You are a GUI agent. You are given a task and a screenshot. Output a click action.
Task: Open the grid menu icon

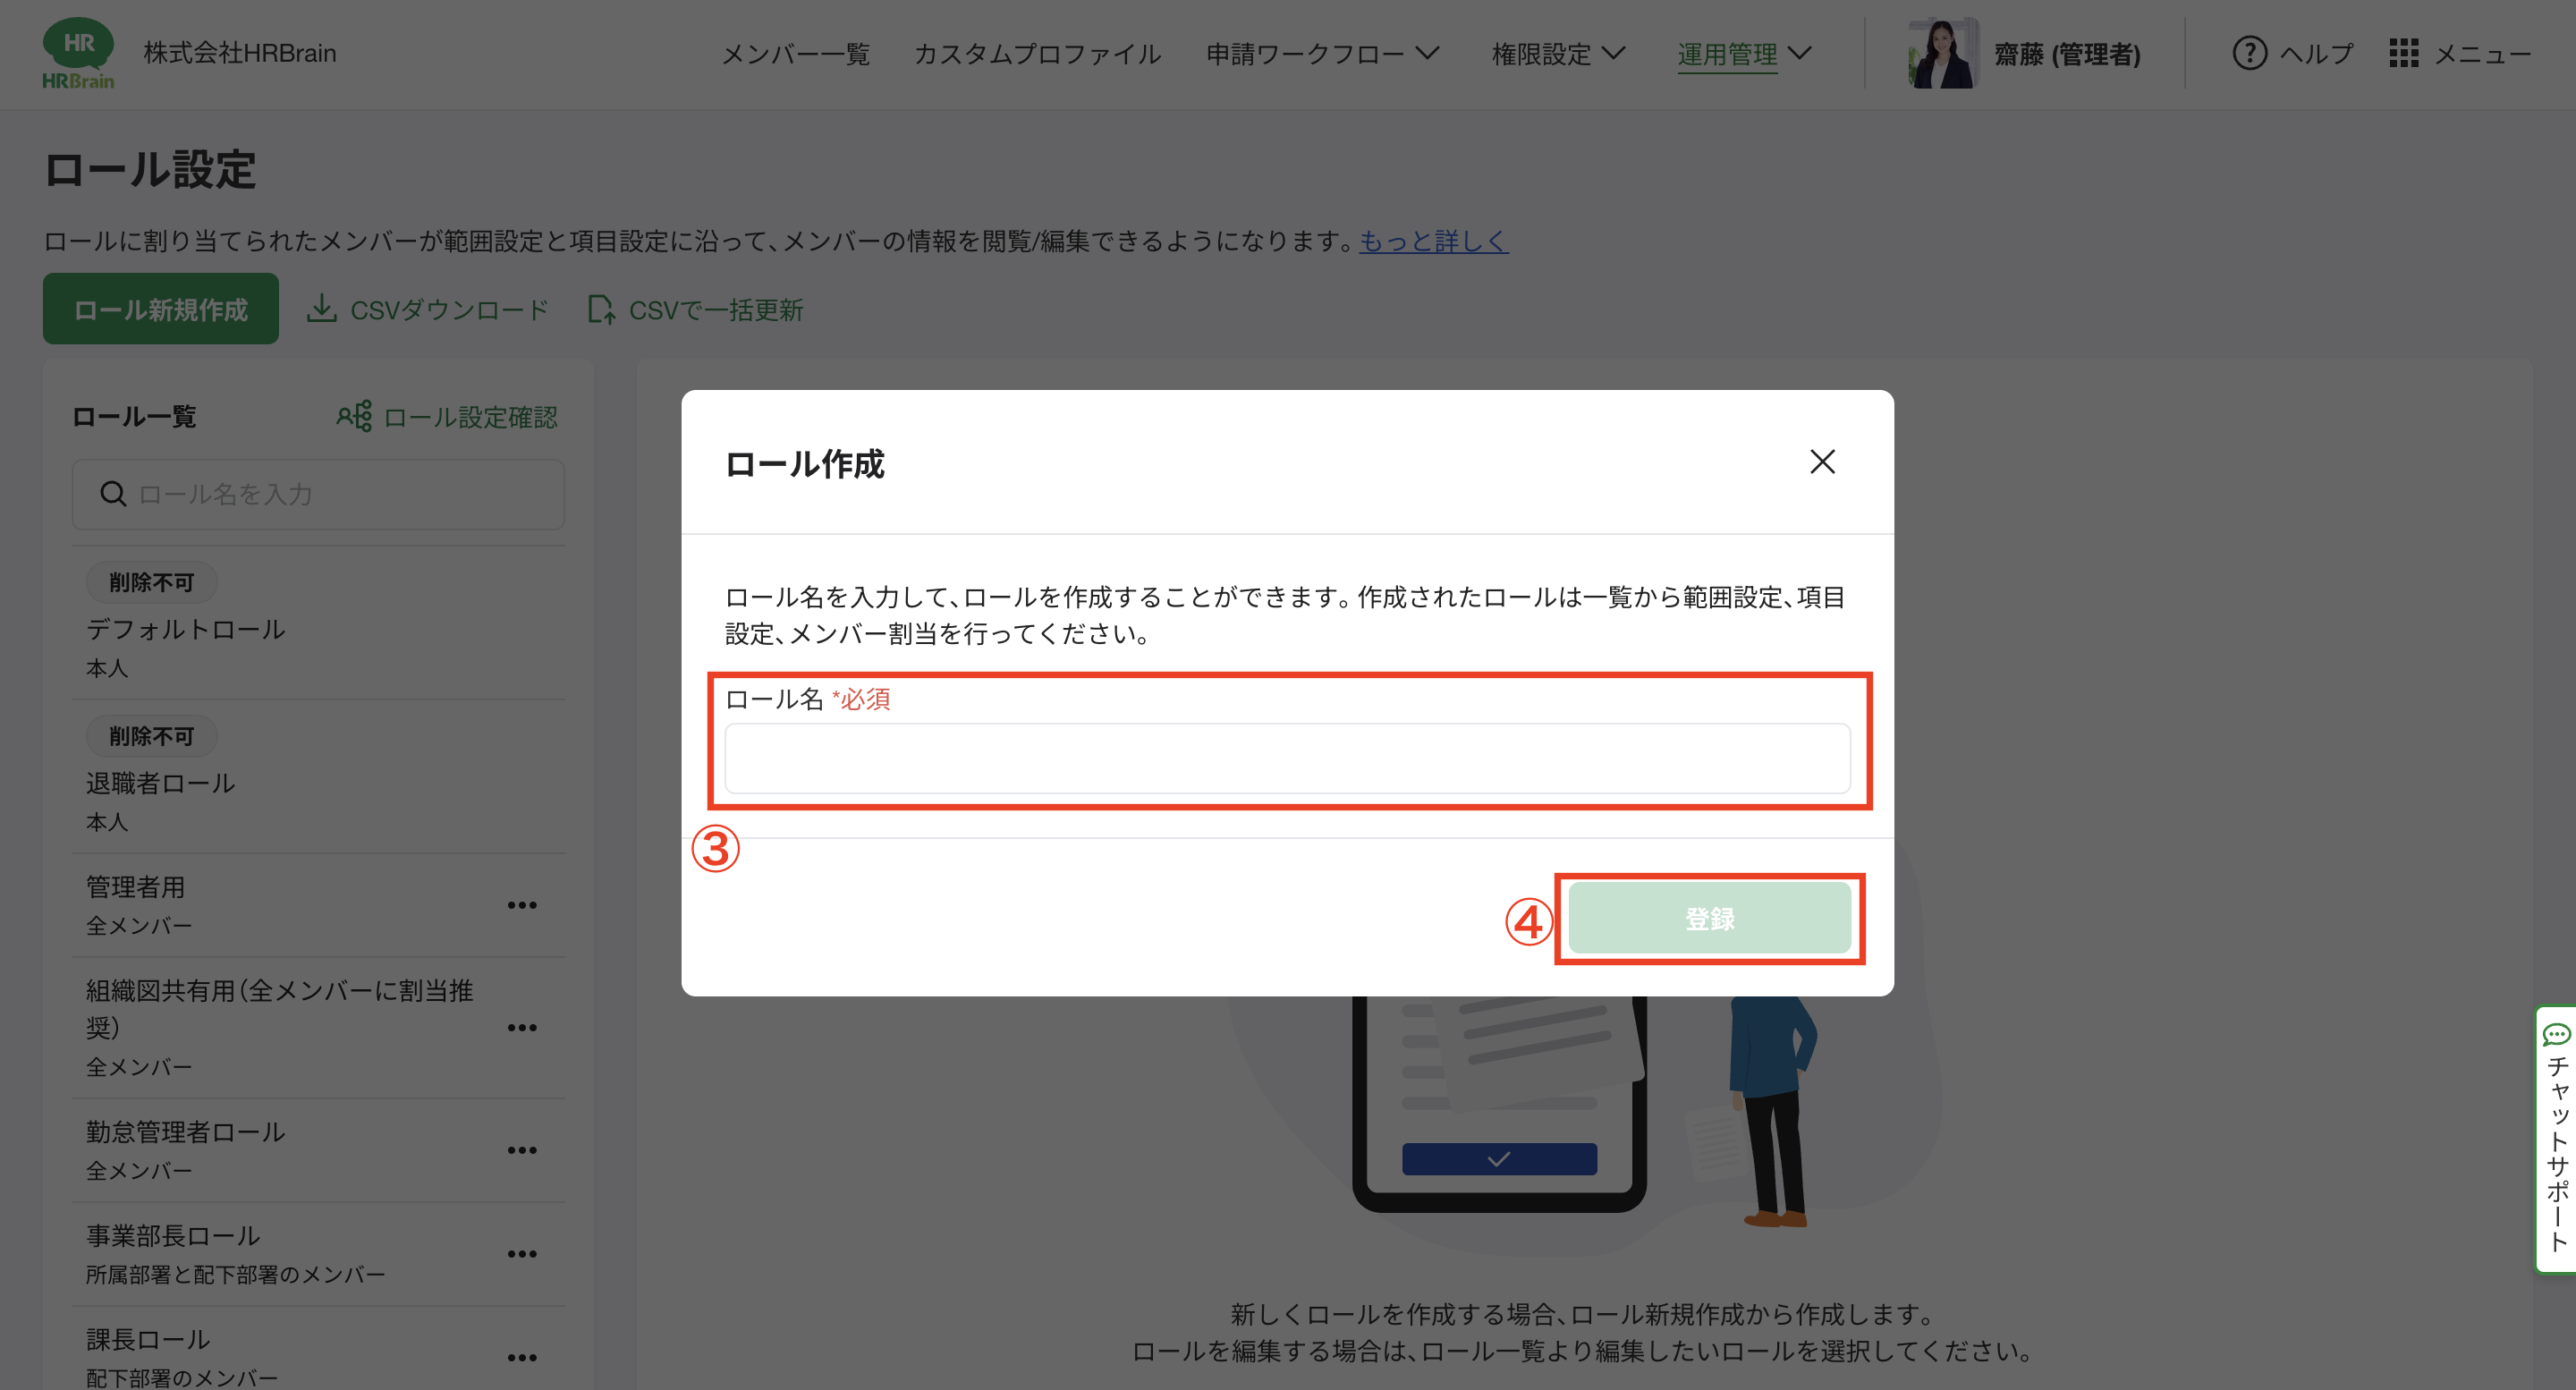[x=2403, y=53]
